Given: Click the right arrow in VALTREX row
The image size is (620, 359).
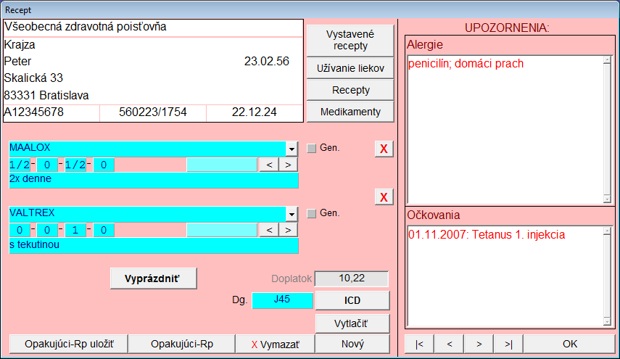Looking at the screenshot, I should coord(289,230).
